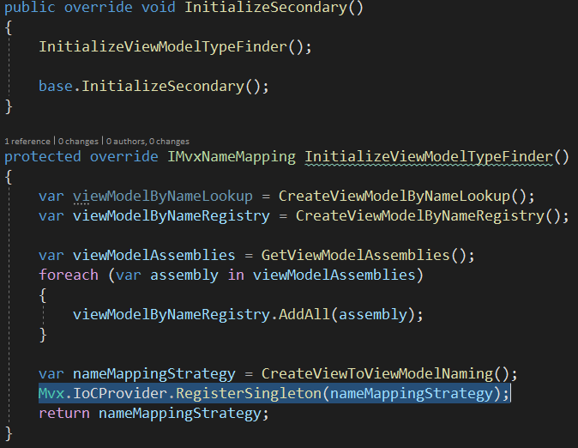The width and height of the screenshot is (578, 448).
Task: Click the InitializeSecondary method name in the declaration
Action: click(265, 8)
